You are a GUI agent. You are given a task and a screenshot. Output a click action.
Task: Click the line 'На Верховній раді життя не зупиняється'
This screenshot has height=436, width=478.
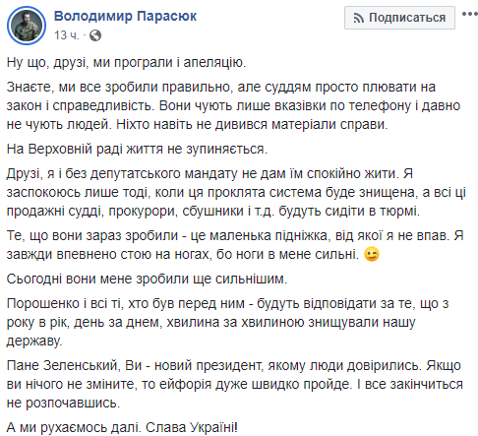coord(137,149)
